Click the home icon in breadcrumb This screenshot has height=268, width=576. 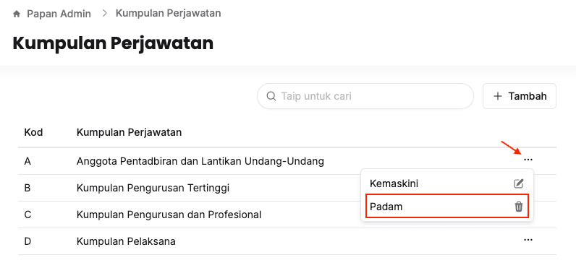17,14
